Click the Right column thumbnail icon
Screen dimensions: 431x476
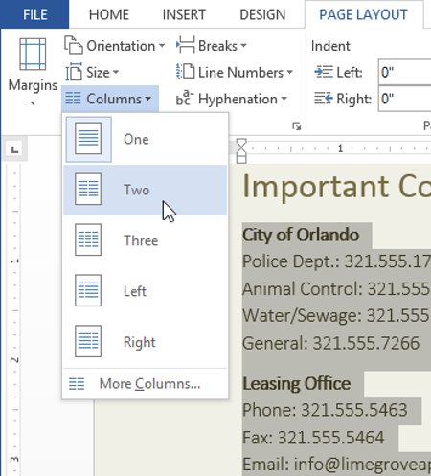pyautogui.click(x=88, y=341)
